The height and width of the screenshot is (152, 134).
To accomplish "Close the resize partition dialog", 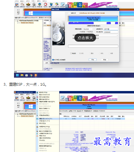I will pyautogui.click(x=118, y=10).
